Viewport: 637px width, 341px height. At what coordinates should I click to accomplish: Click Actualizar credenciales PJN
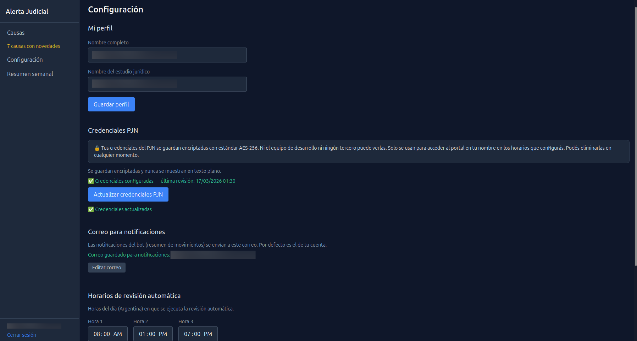128,194
